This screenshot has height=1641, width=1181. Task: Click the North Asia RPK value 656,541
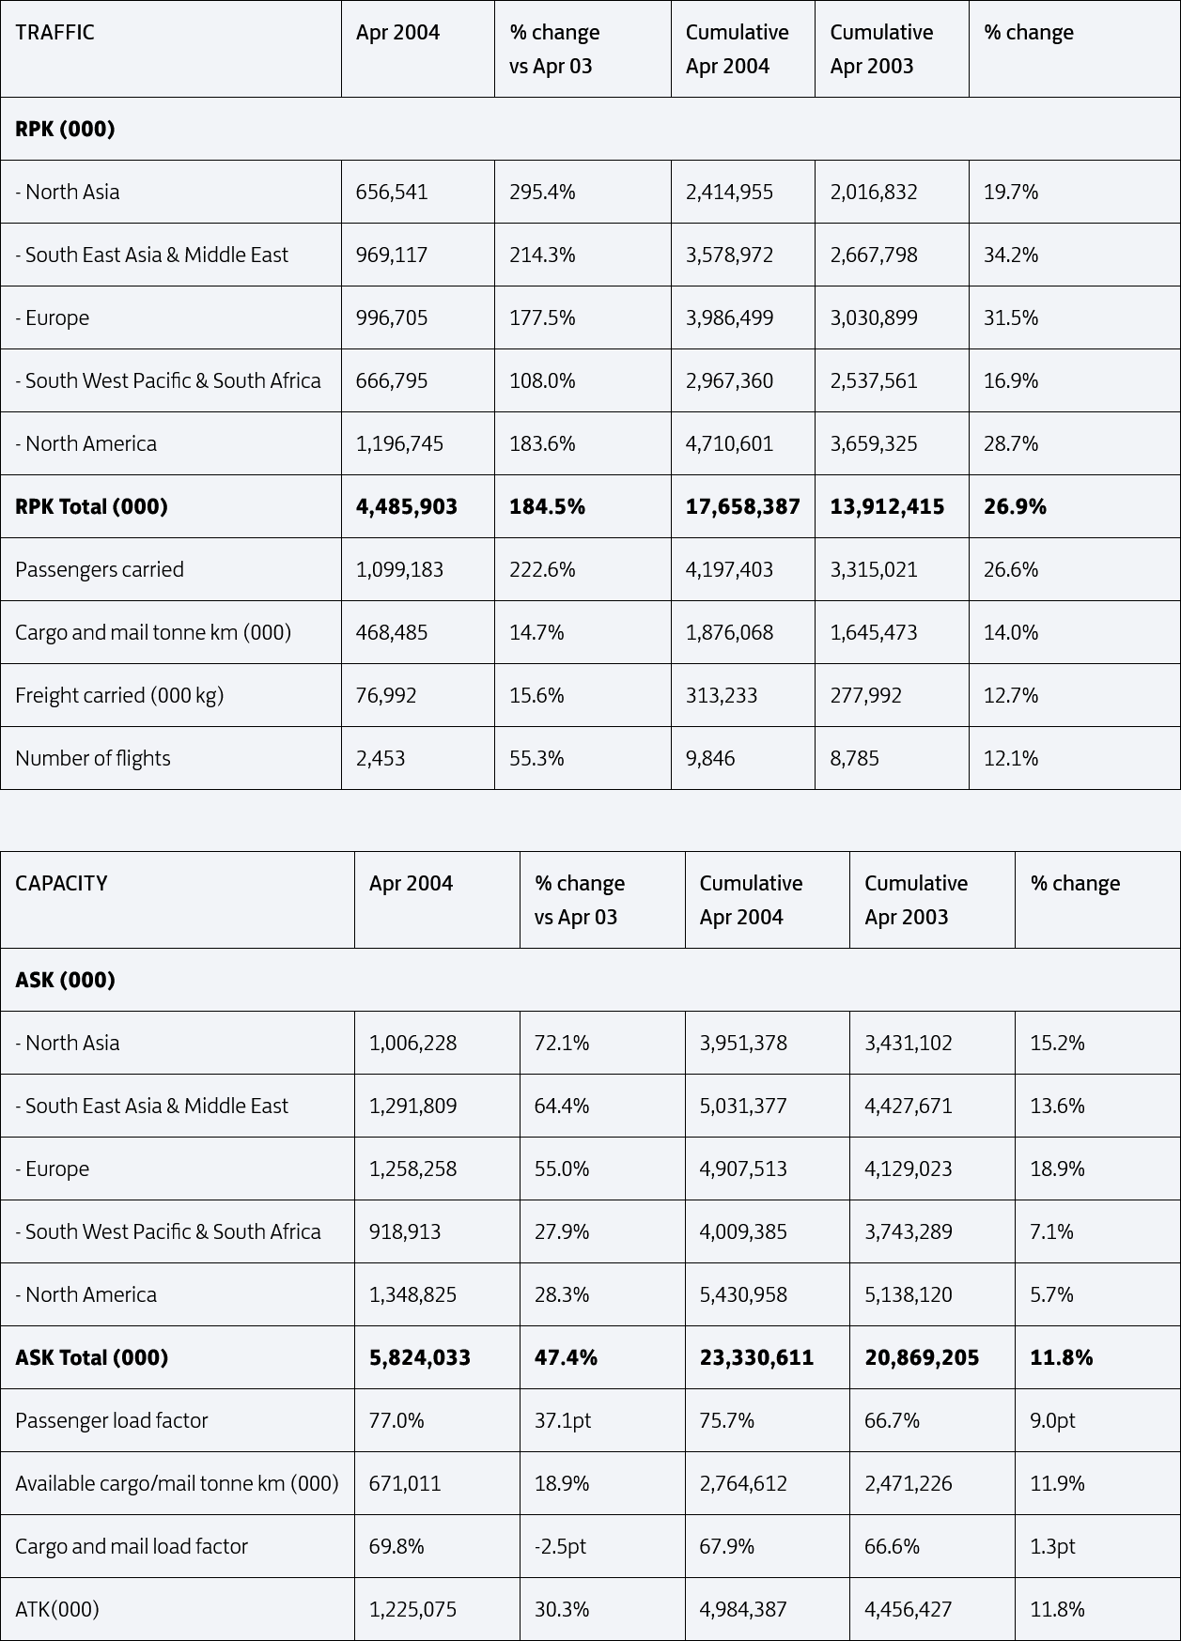[391, 193]
